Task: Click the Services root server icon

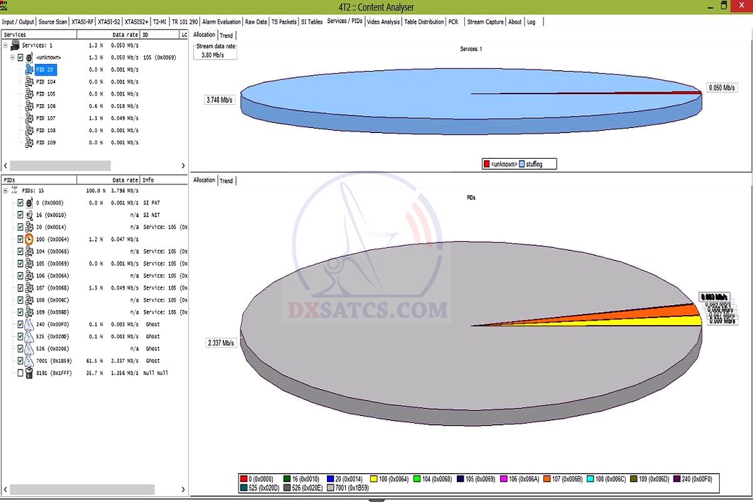Action: tap(15, 45)
